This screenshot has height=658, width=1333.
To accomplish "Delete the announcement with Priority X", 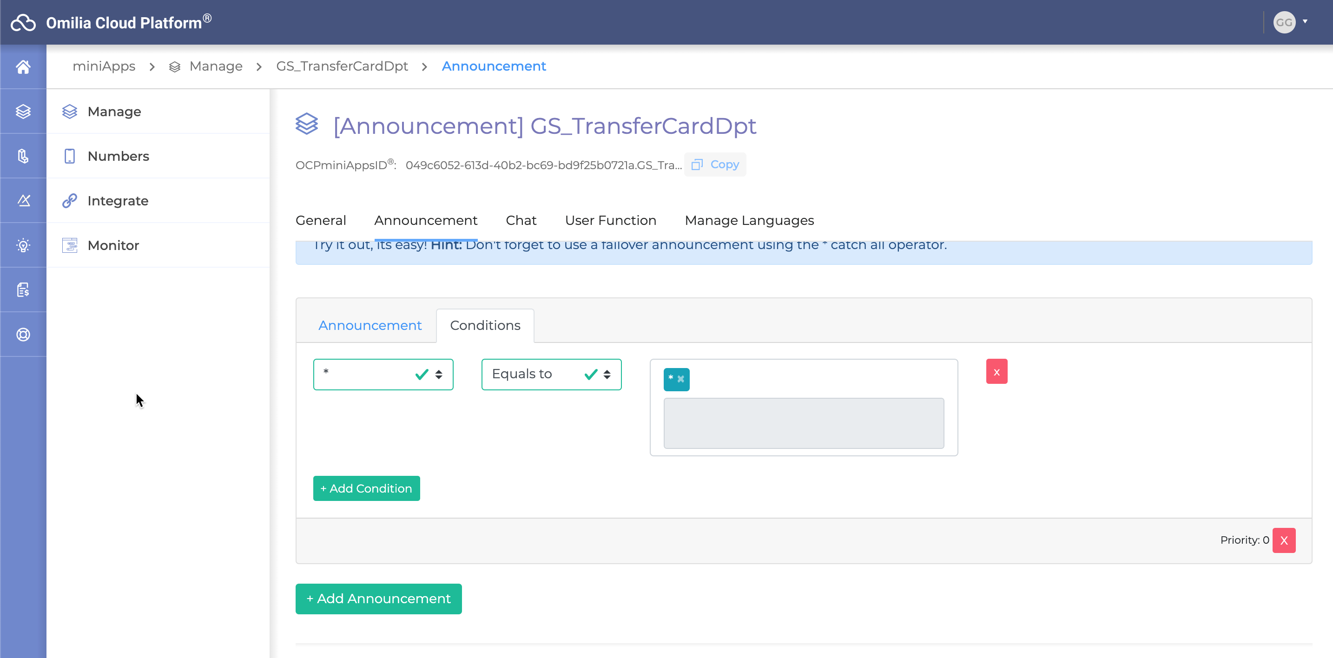I will 1283,540.
